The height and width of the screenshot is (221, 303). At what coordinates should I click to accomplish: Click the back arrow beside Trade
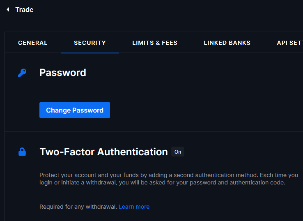coord(8,9)
